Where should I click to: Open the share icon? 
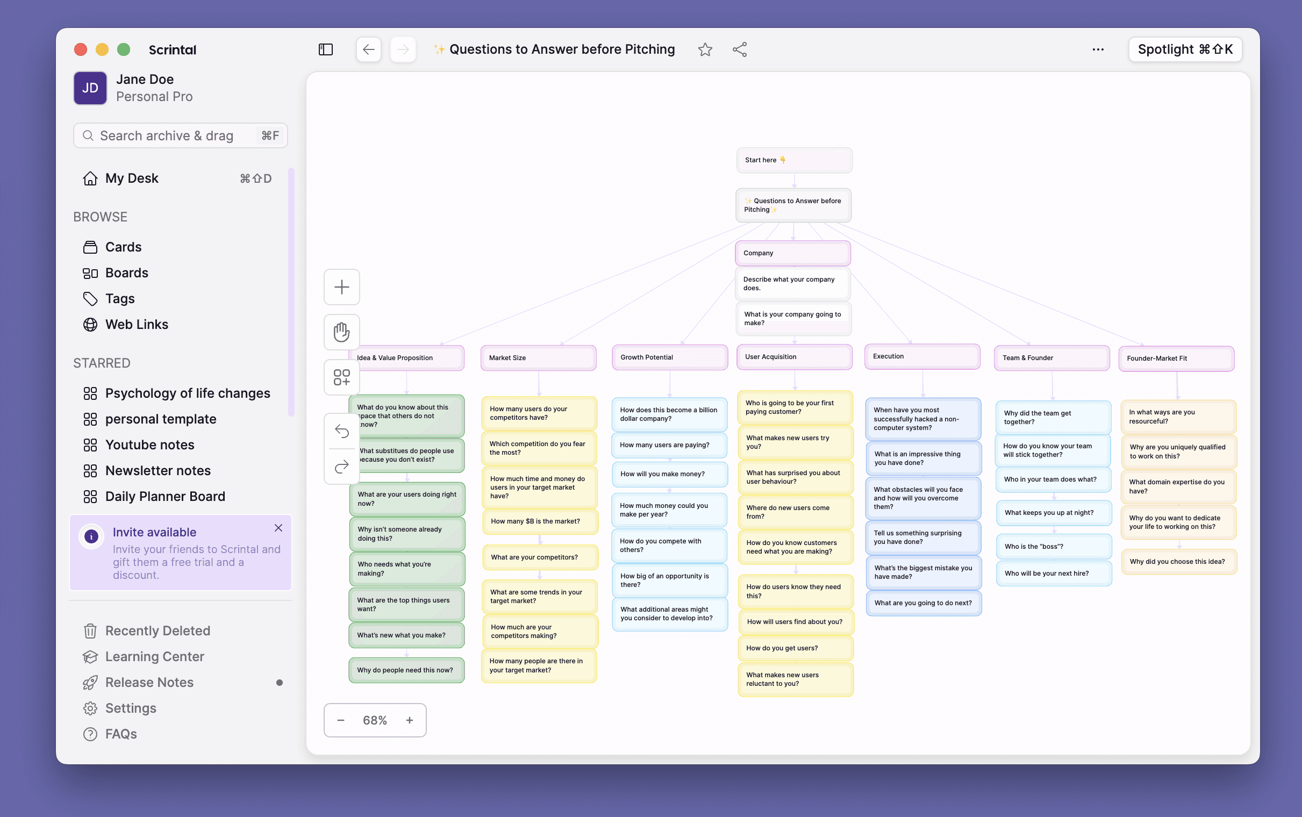tap(740, 49)
